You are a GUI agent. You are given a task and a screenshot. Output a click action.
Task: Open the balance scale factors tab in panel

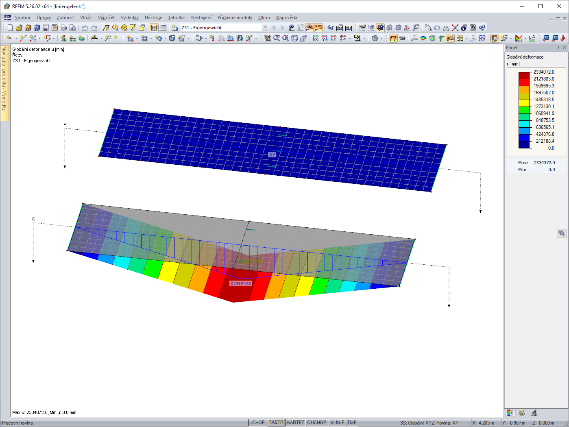[x=522, y=413]
